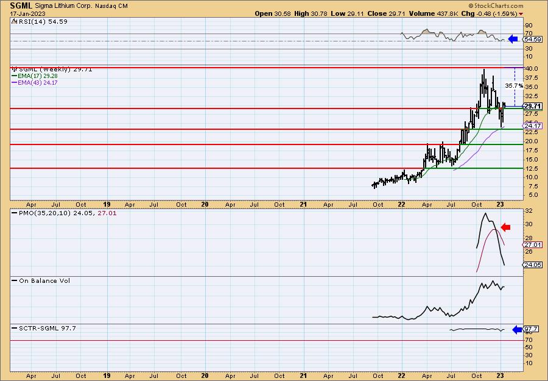This screenshot has height=381, width=548.
Task: Select the Sigma Lithium Corp. company name
Action: [64, 6]
